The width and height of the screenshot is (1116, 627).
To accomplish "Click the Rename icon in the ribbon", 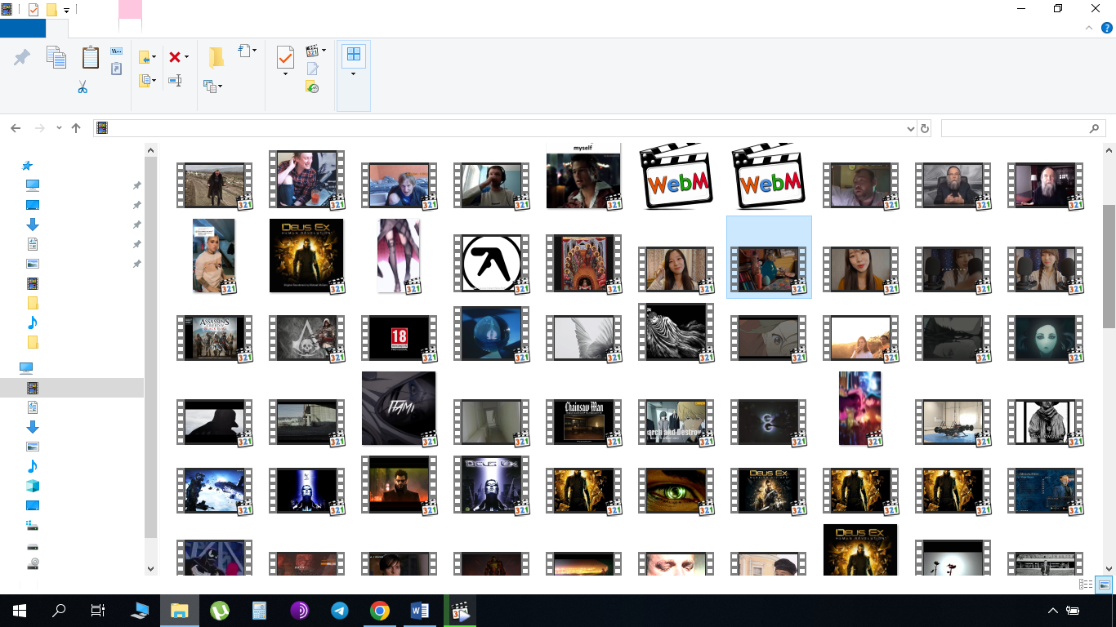I will [x=174, y=80].
